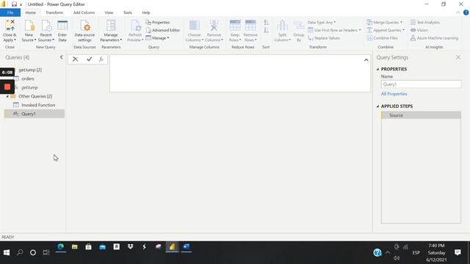Open the taskbar notification center
470x264 pixels.
coord(458,252)
